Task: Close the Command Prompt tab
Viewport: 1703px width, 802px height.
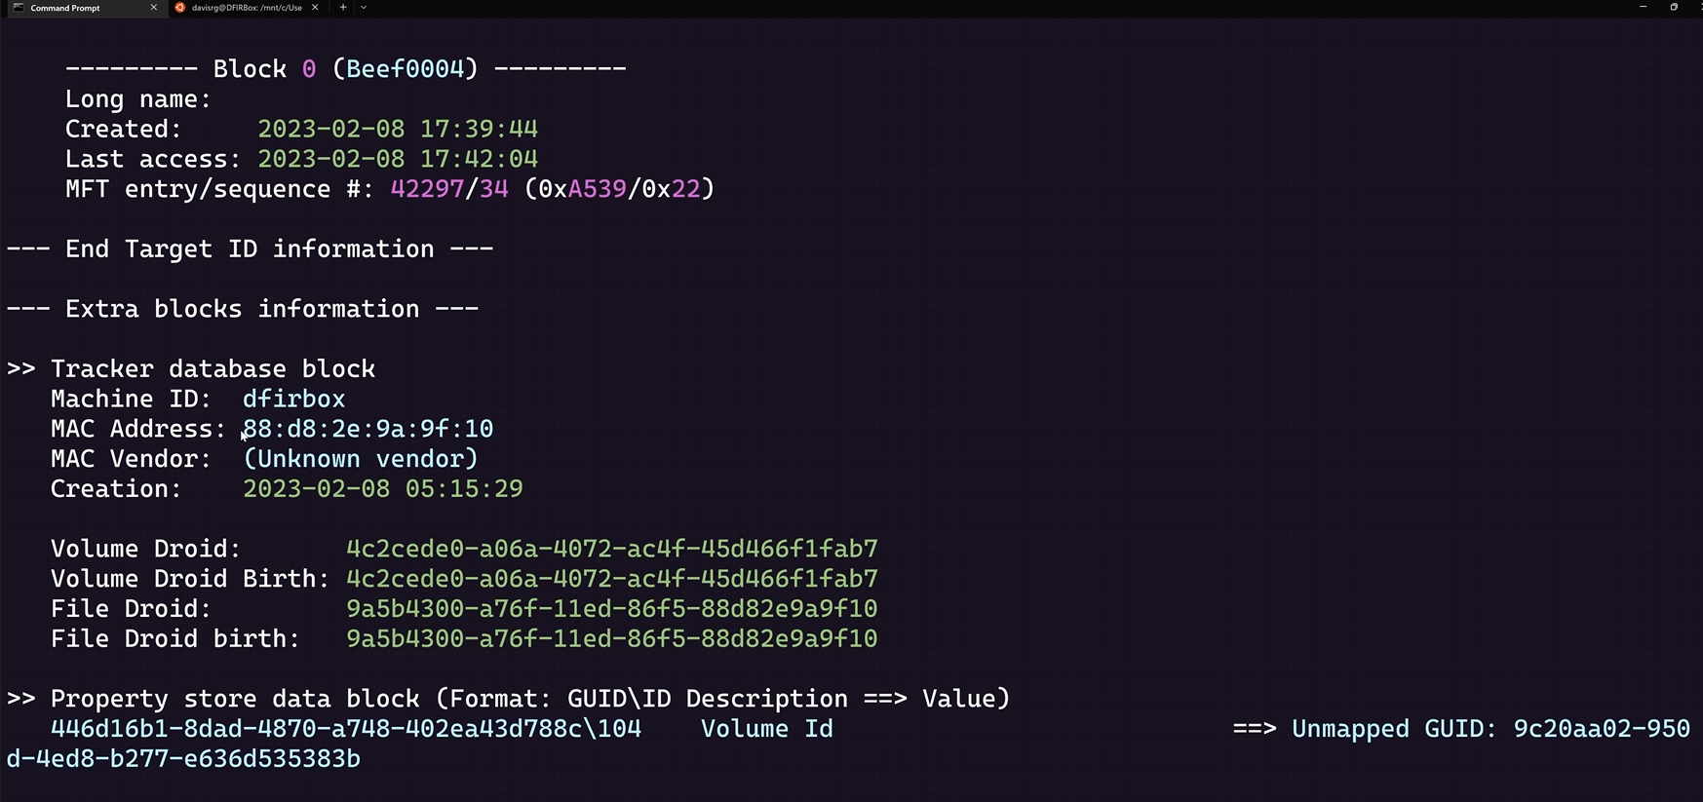Action: click(x=153, y=8)
